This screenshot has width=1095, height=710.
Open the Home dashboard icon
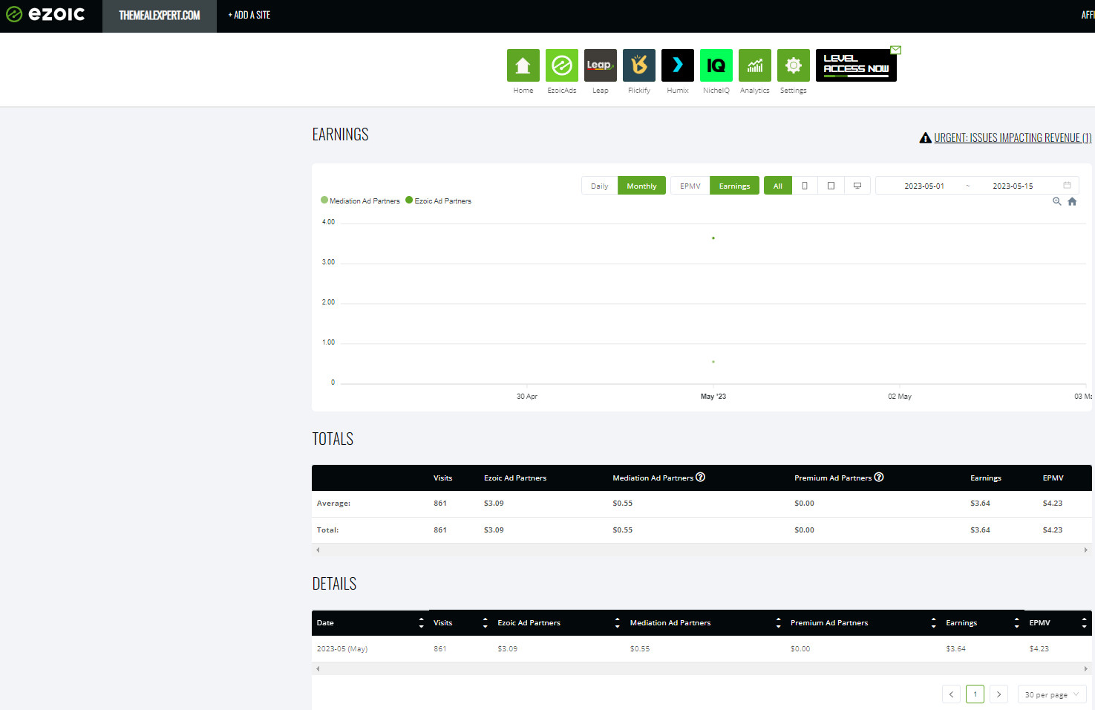point(523,65)
